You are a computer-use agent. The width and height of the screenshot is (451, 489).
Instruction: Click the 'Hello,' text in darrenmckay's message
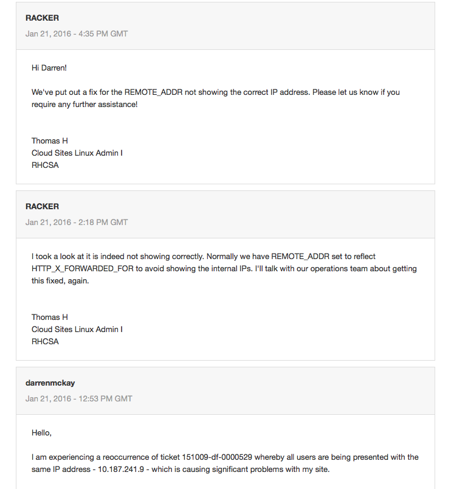pyautogui.click(x=41, y=433)
